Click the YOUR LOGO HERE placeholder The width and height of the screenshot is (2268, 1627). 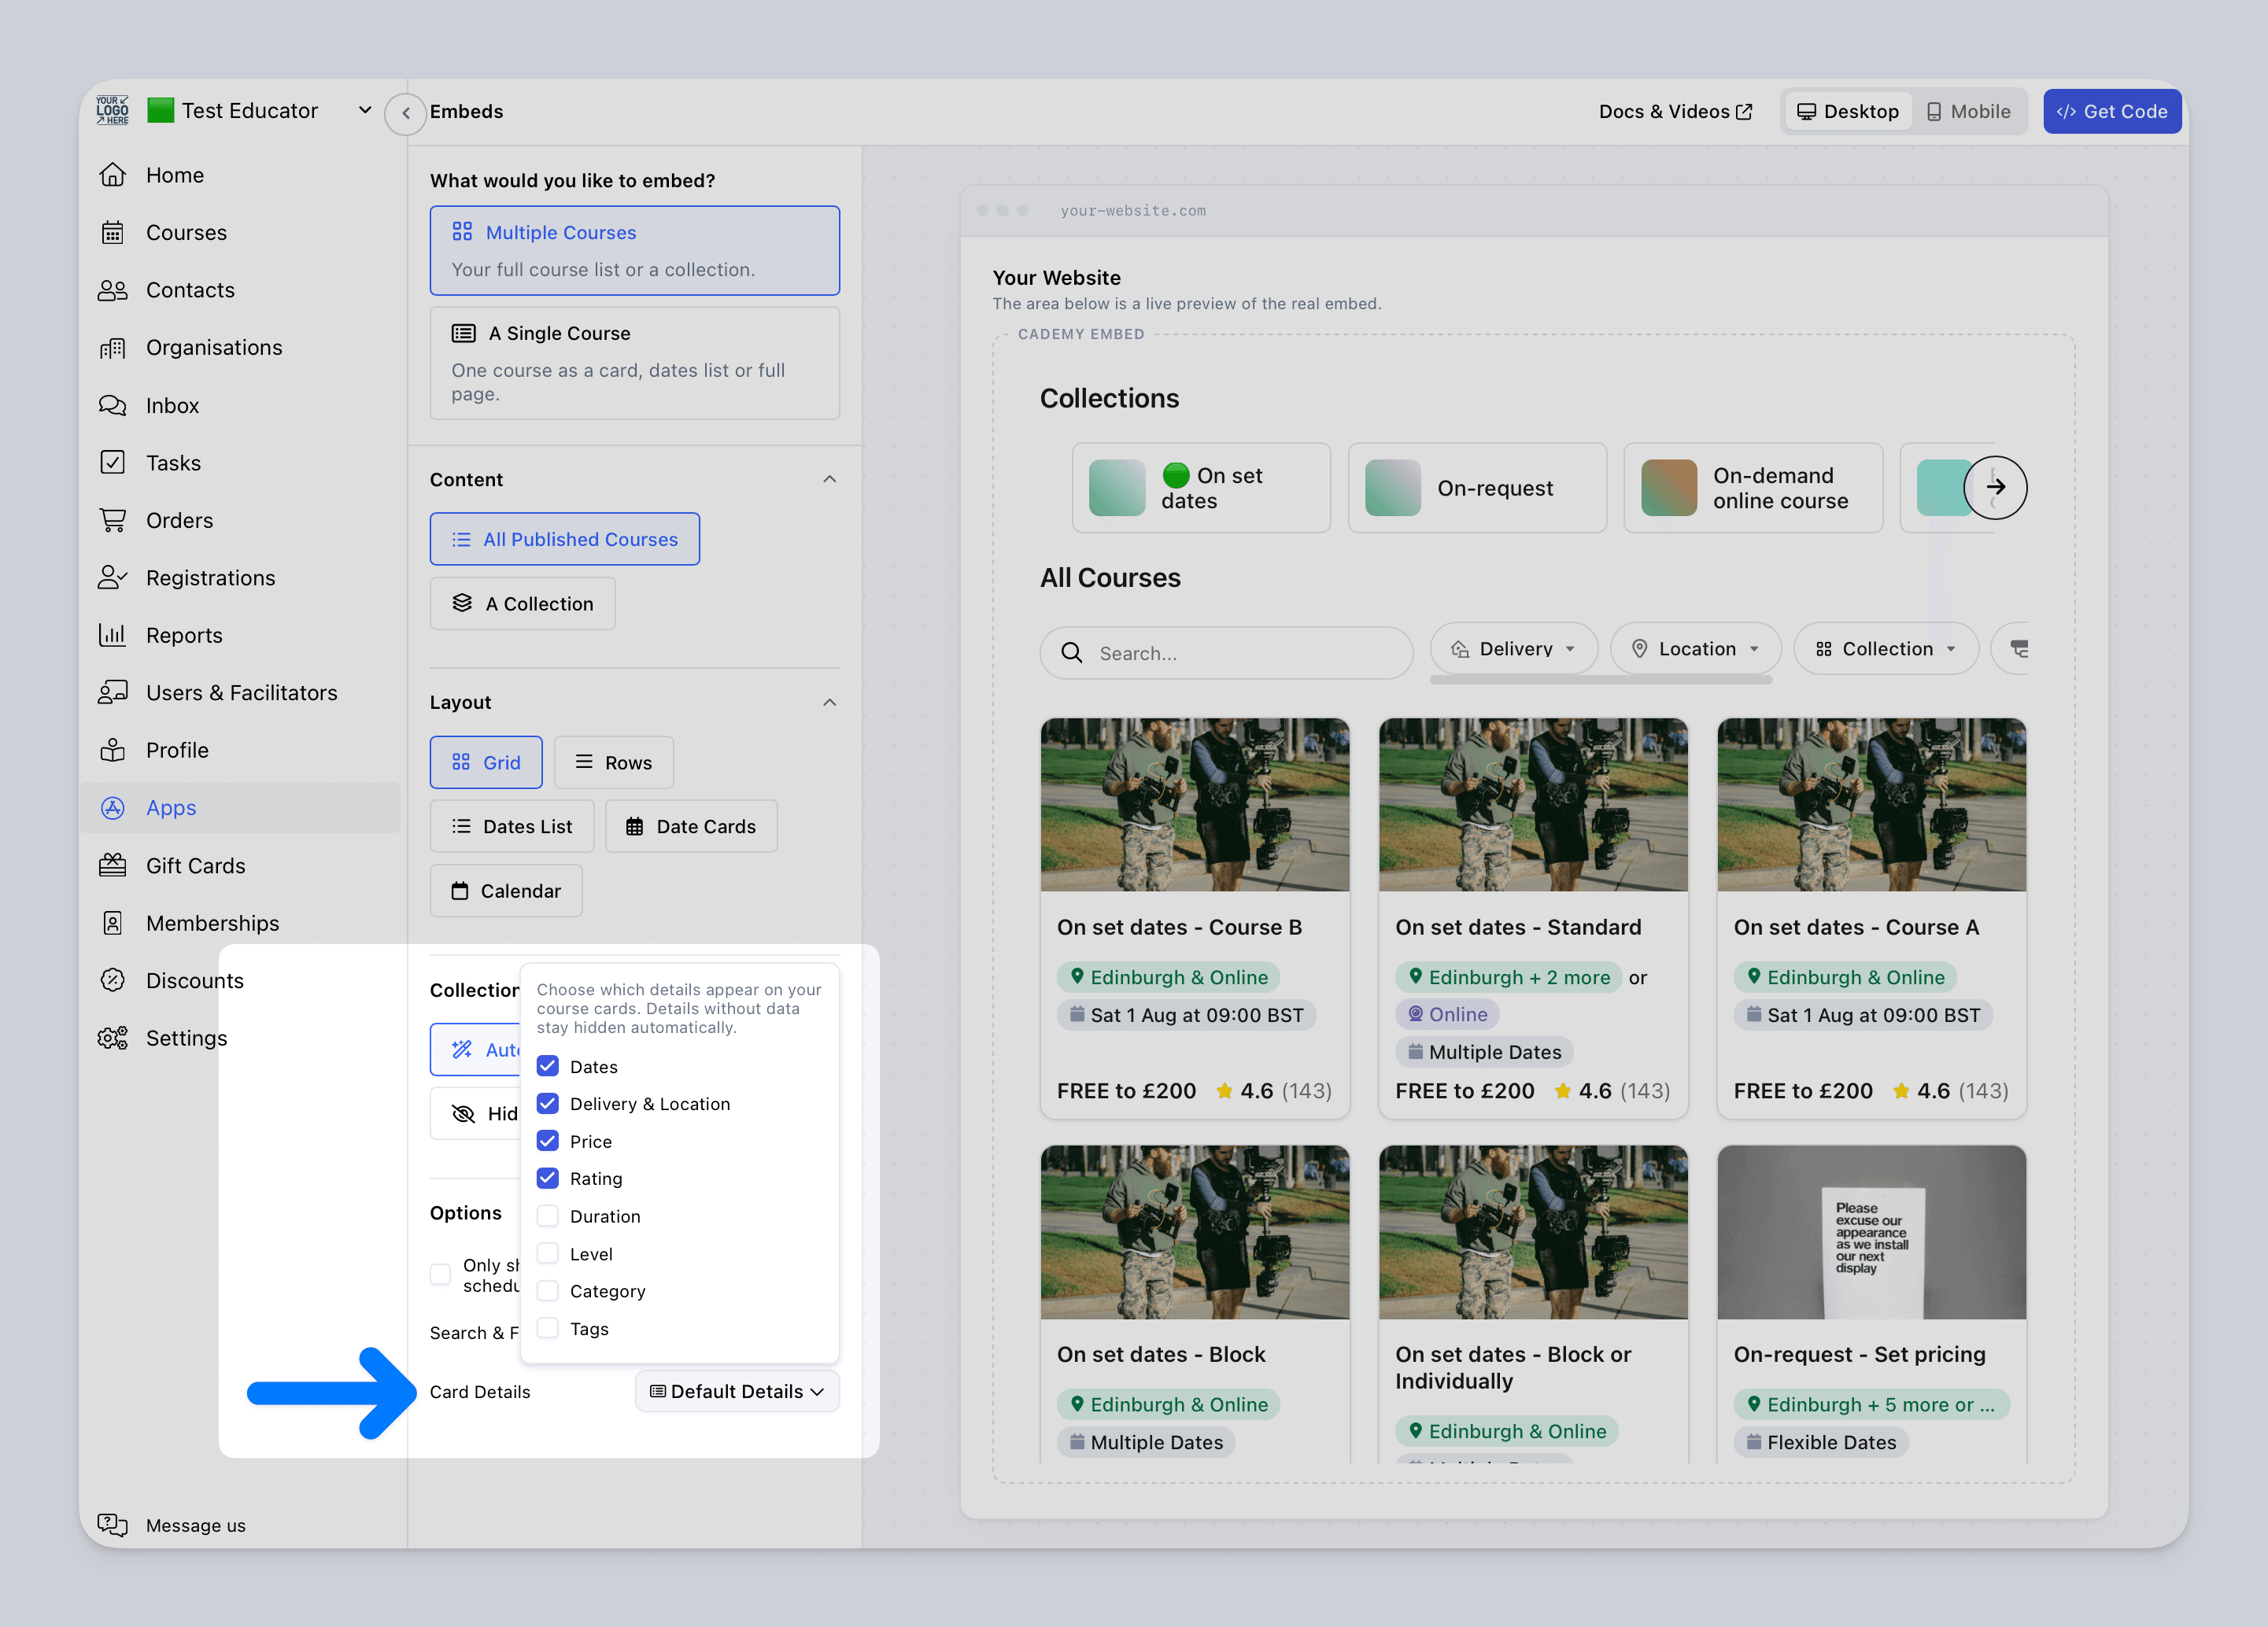(112, 110)
